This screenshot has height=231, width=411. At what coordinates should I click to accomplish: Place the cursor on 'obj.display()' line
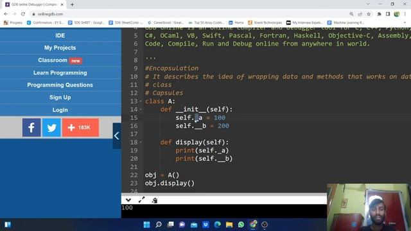point(170,183)
